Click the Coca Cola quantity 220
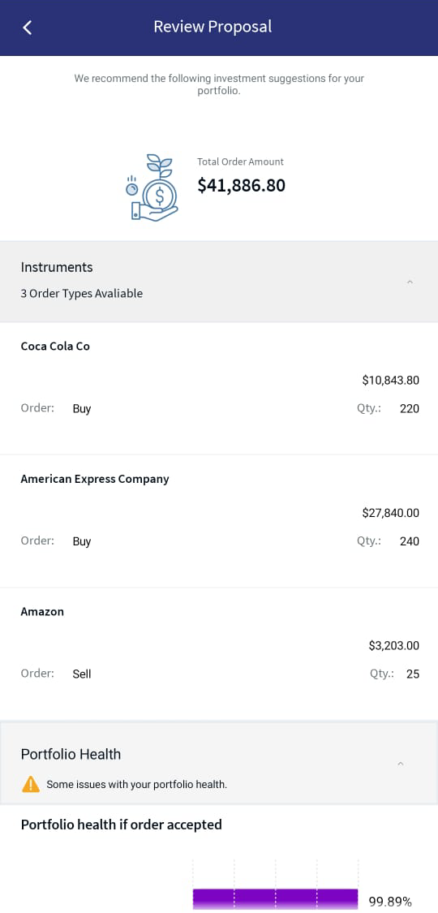The image size is (438, 913). 410,409
